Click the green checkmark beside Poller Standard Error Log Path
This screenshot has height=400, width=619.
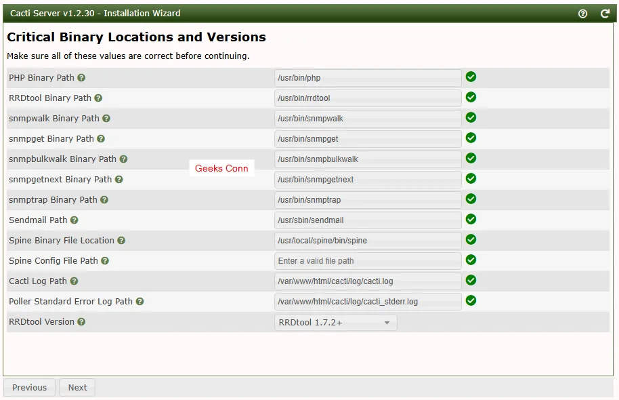coord(471,301)
